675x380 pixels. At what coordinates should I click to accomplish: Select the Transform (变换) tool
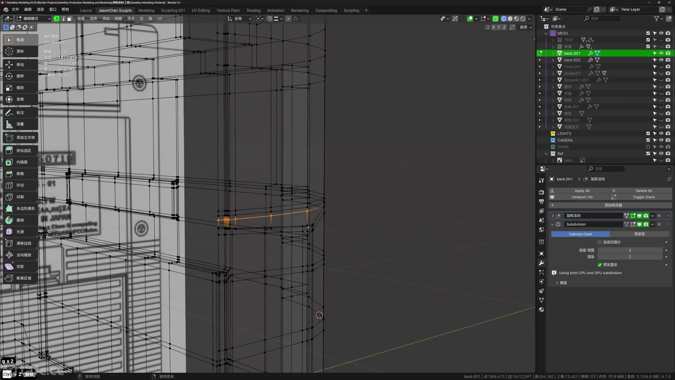(x=20, y=99)
